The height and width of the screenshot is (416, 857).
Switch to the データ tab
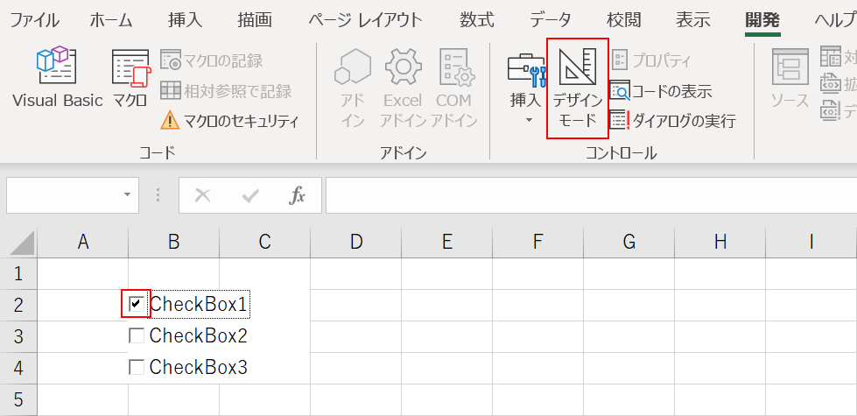tap(551, 21)
